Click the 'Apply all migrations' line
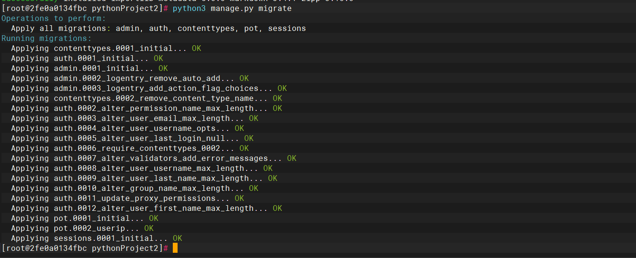This screenshot has height=258, width=636. pyautogui.click(x=159, y=28)
